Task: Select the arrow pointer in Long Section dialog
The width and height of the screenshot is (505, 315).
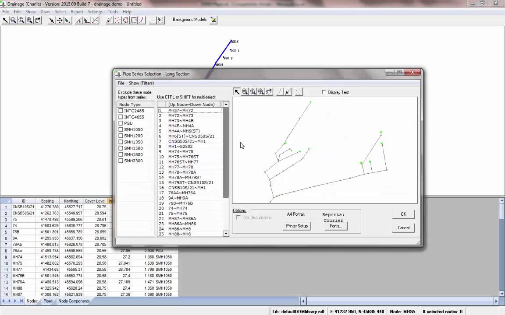Action: 237,92
